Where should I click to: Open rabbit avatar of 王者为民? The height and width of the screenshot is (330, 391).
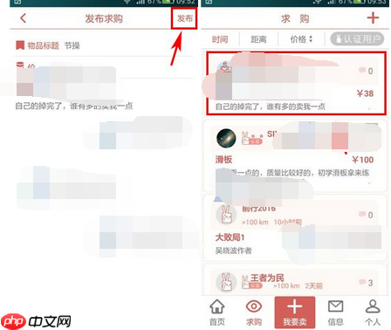pyautogui.click(x=226, y=282)
